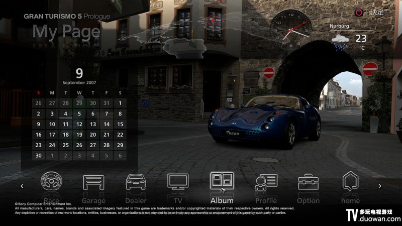
Task: Select the Album menu label
Action: pyautogui.click(x=222, y=200)
